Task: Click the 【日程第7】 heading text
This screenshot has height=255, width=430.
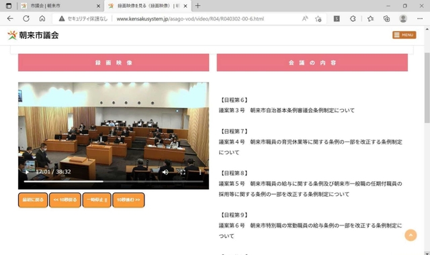Action: coord(234,132)
